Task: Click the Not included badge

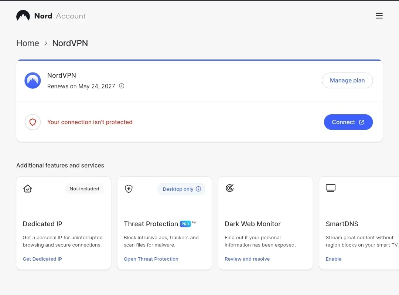Action: (x=85, y=189)
